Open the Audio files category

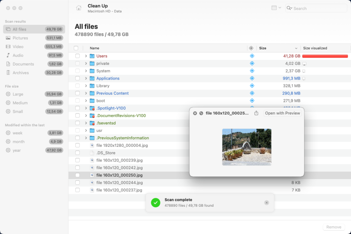click(18, 55)
